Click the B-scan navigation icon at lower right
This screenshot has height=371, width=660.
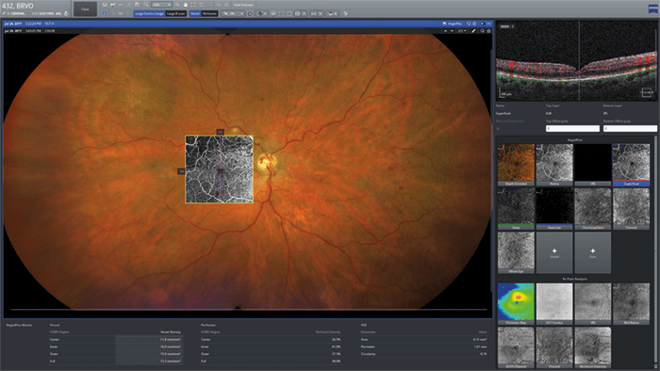tap(647, 92)
